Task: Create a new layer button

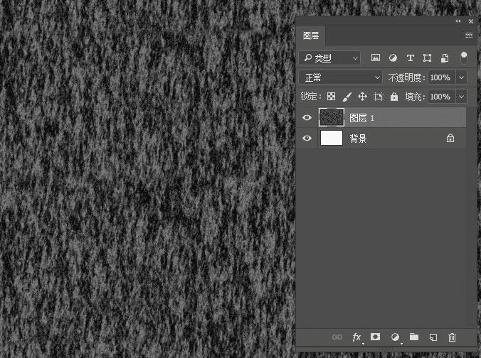Action: [433, 337]
